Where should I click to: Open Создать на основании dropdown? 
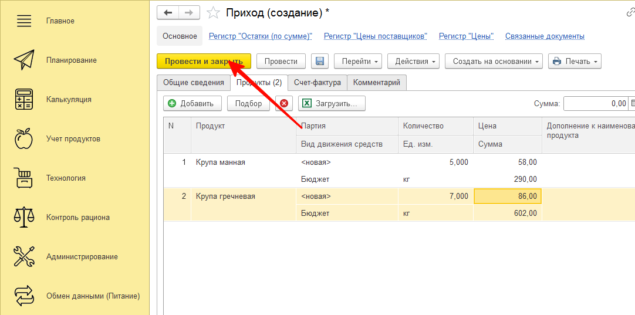point(493,62)
